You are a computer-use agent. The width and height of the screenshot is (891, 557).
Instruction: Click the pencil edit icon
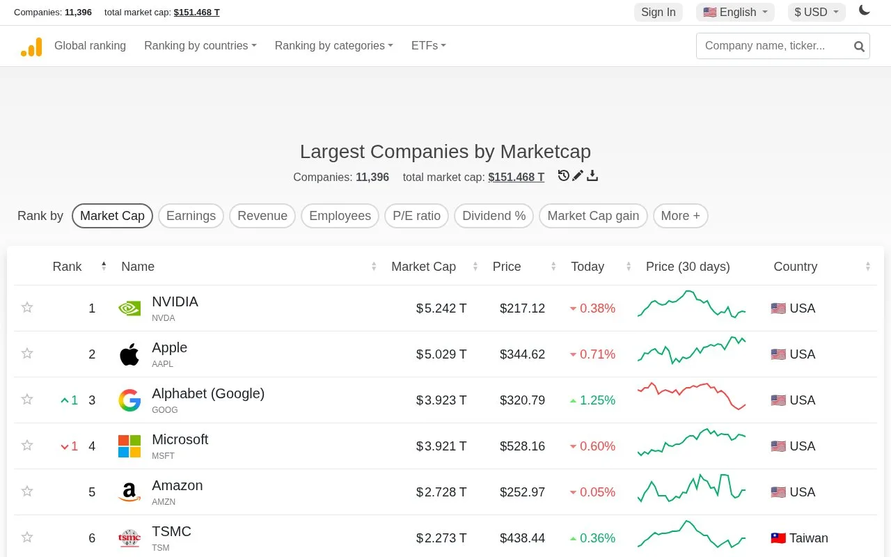pyautogui.click(x=578, y=175)
